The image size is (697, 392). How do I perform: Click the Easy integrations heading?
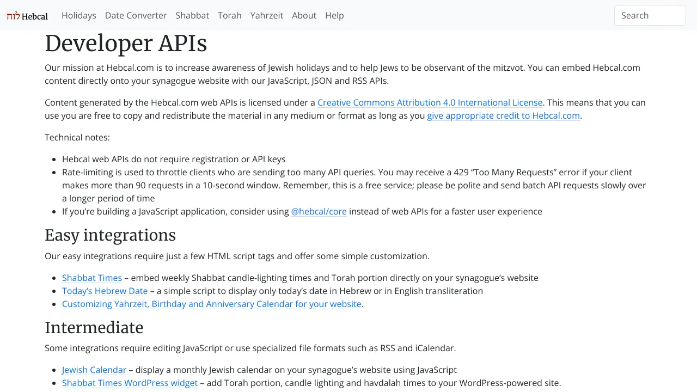coord(110,235)
